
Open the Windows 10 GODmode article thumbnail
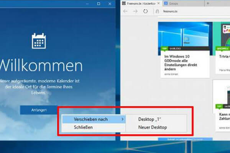pyautogui.click(x=185, y=34)
